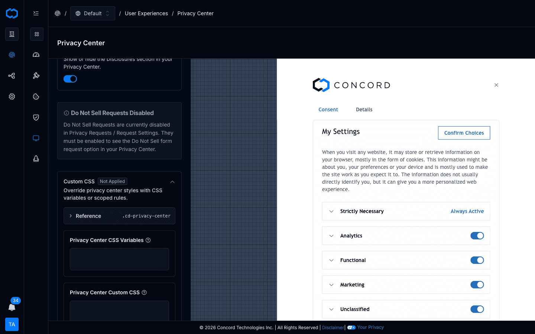This screenshot has width=535, height=334.
Task: Select the fingerprint consent icon
Action: click(x=12, y=55)
